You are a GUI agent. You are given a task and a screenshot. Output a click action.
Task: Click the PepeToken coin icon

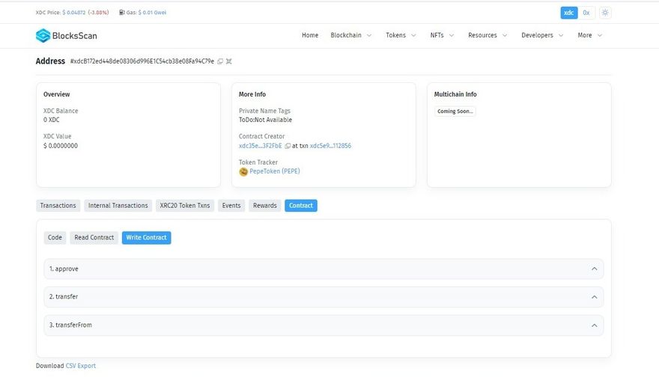coord(243,171)
